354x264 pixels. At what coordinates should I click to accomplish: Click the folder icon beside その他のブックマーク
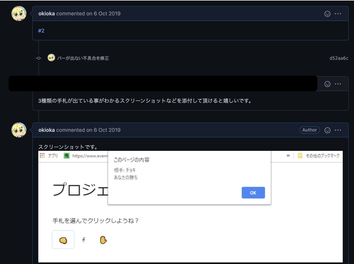[x=300, y=156]
